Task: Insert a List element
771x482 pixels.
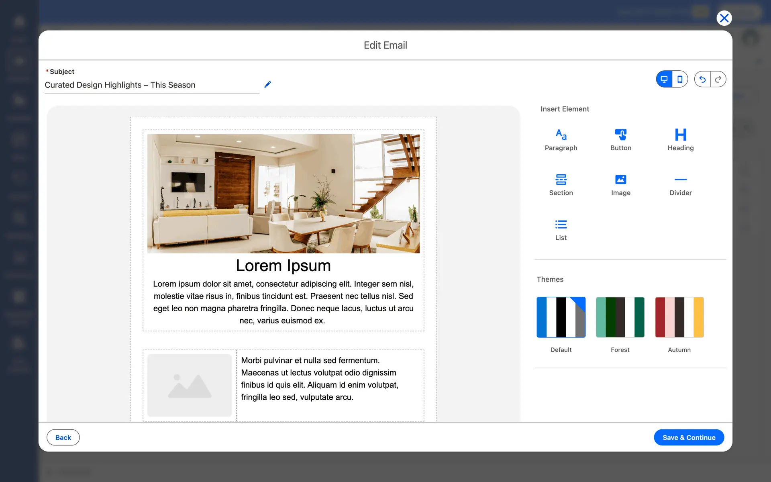Action: (x=561, y=229)
